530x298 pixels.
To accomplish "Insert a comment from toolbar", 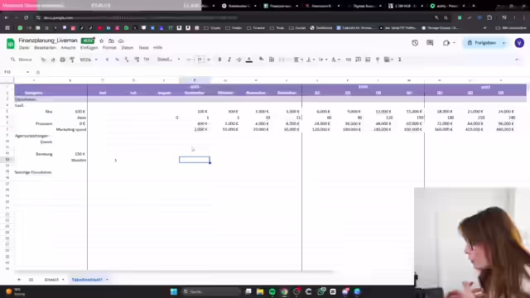I will point(358,60).
